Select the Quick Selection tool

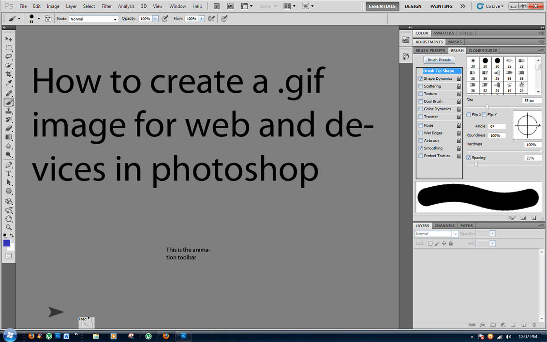[8, 65]
